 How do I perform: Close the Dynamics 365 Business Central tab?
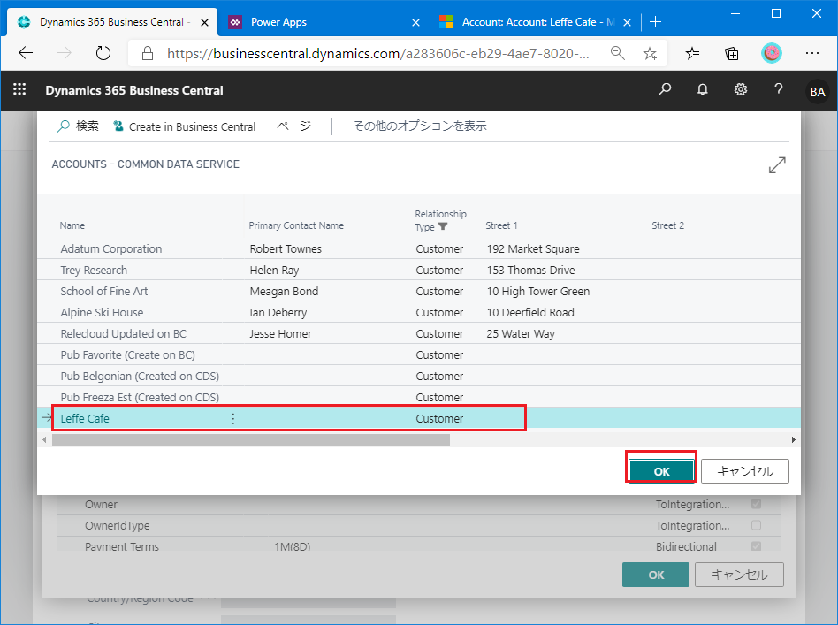pyautogui.click(x=204, y=22)
